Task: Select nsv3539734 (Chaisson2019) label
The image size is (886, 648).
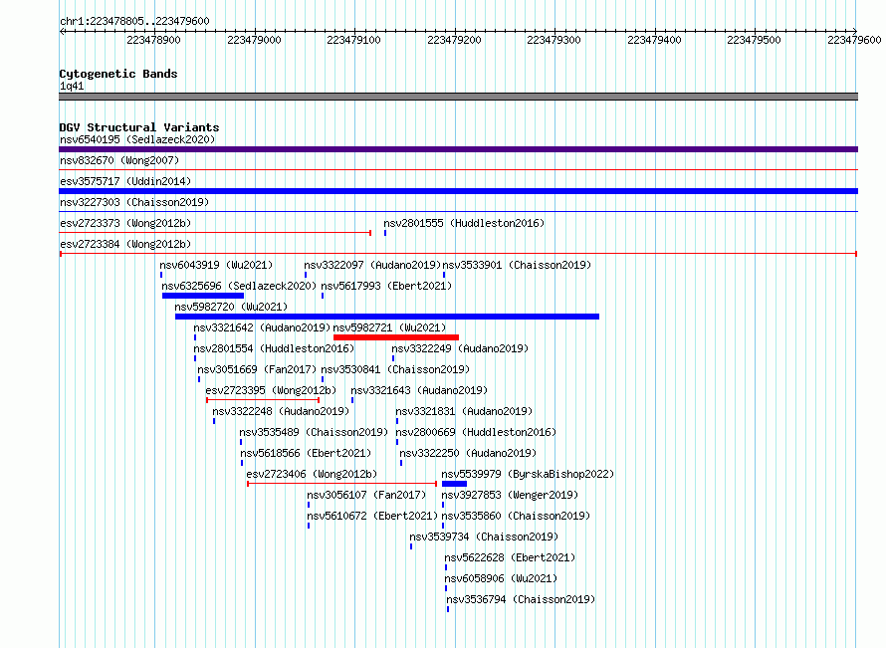Action: [484, 537]
